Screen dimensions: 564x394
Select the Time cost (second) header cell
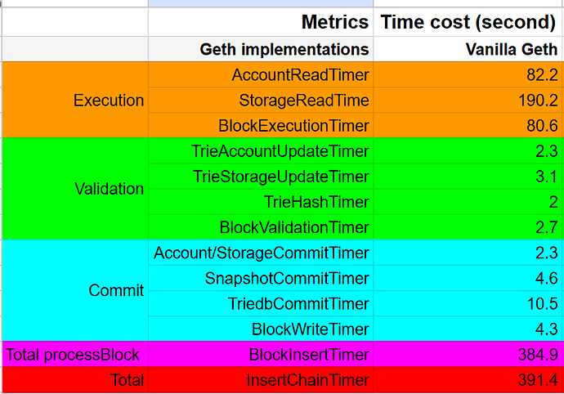coord(468,22)
